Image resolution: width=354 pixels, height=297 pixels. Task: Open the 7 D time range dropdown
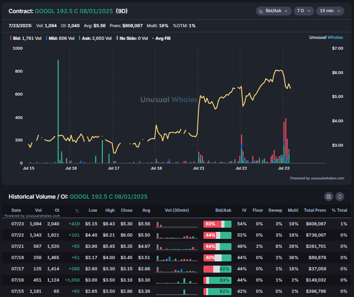coord(303,11)
